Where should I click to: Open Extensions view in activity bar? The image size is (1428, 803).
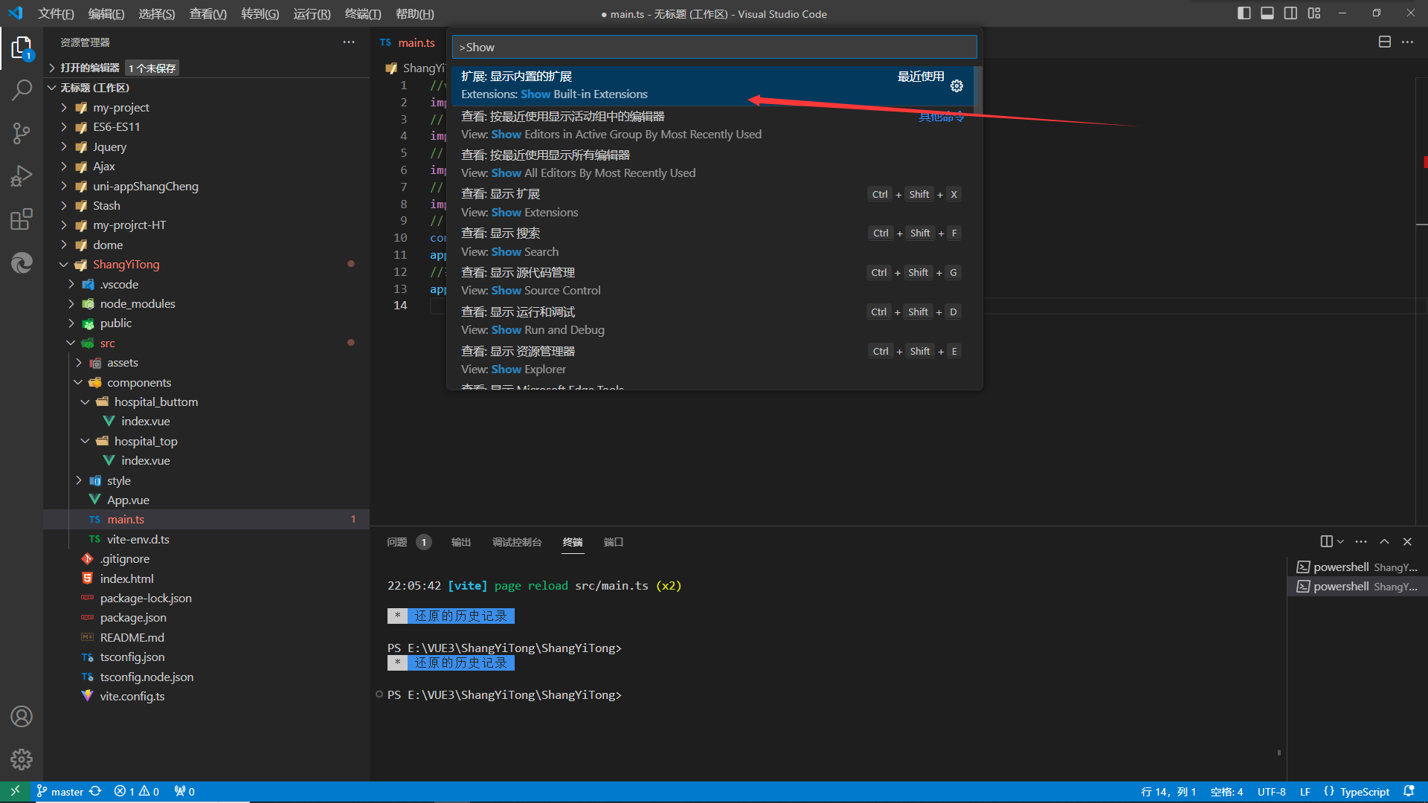pos(22,219)
